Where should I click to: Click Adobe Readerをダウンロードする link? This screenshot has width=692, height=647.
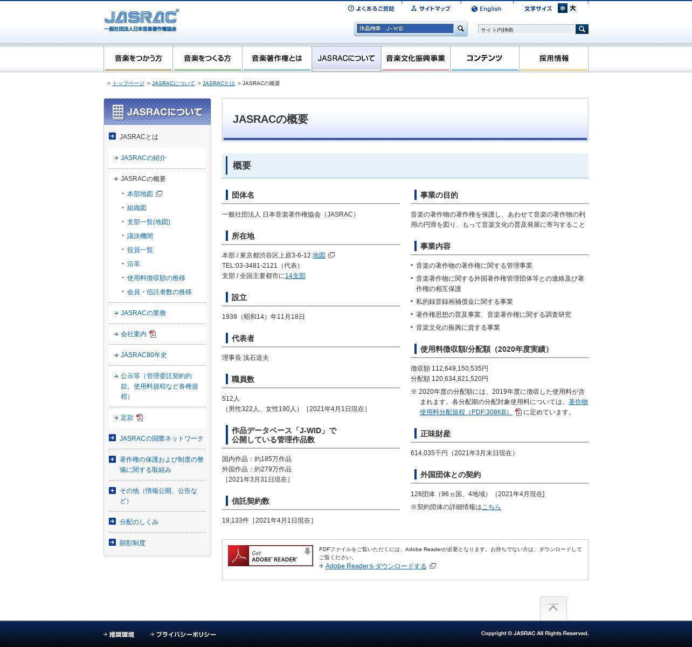click(x=376, y=566)
